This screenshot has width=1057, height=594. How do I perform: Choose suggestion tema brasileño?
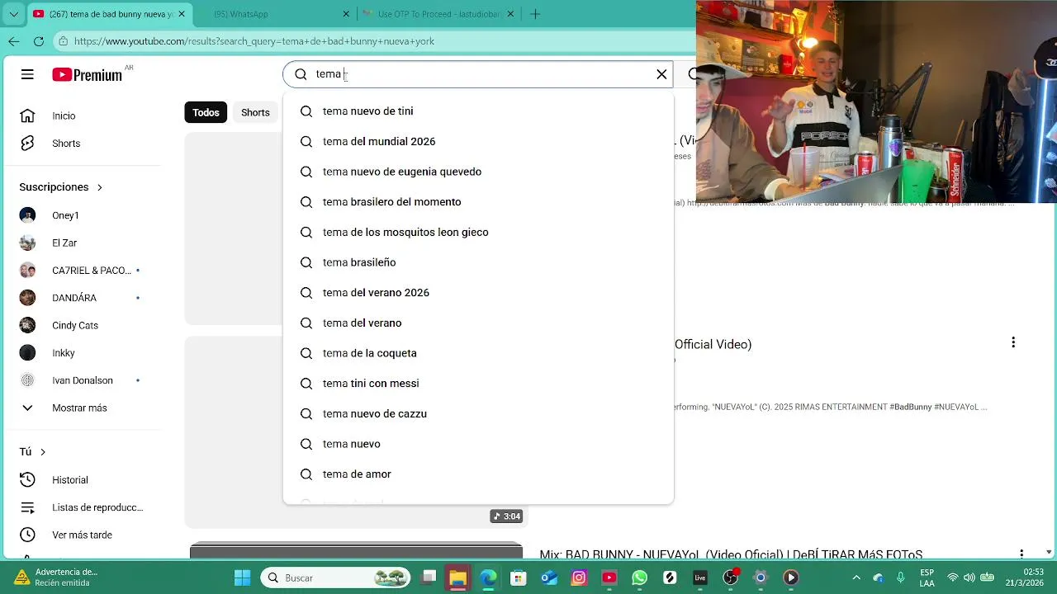point(478,262)
